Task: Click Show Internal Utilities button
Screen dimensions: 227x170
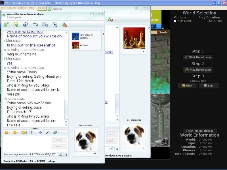Action: tap(199, 131)
